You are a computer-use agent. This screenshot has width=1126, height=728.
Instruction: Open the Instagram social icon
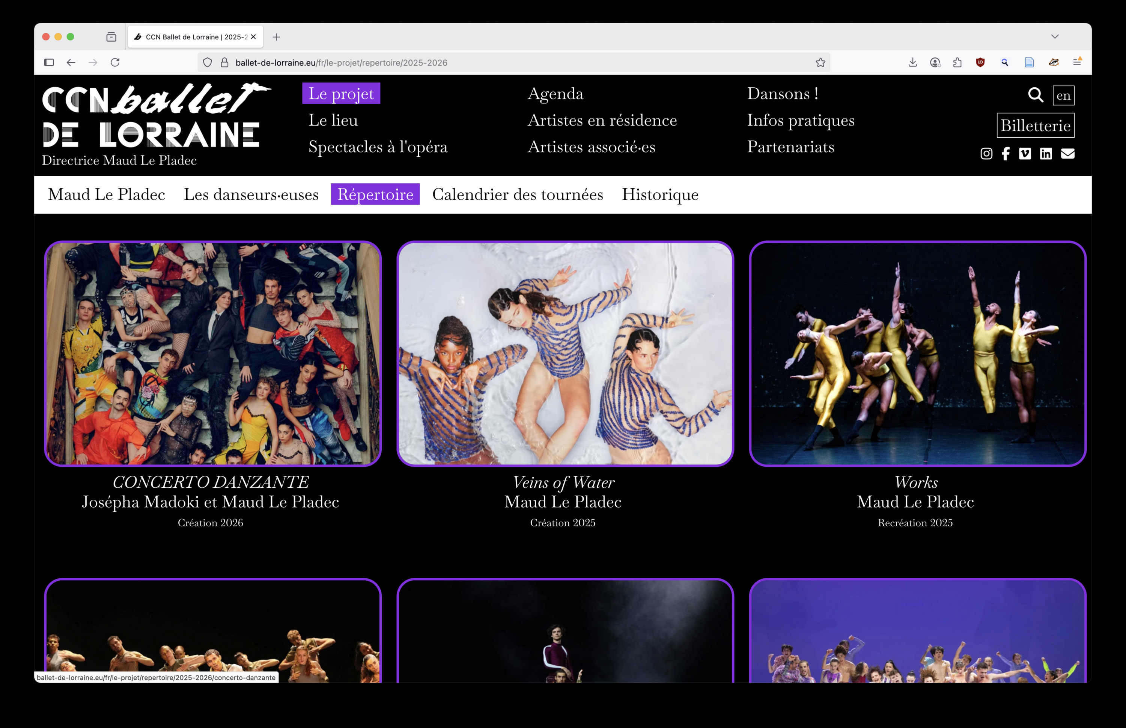pos(986,154)
